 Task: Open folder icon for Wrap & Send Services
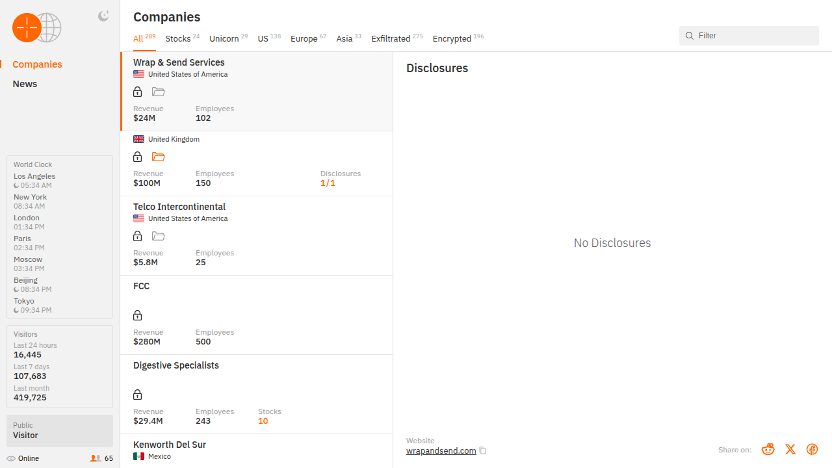[x=158, y=92]
